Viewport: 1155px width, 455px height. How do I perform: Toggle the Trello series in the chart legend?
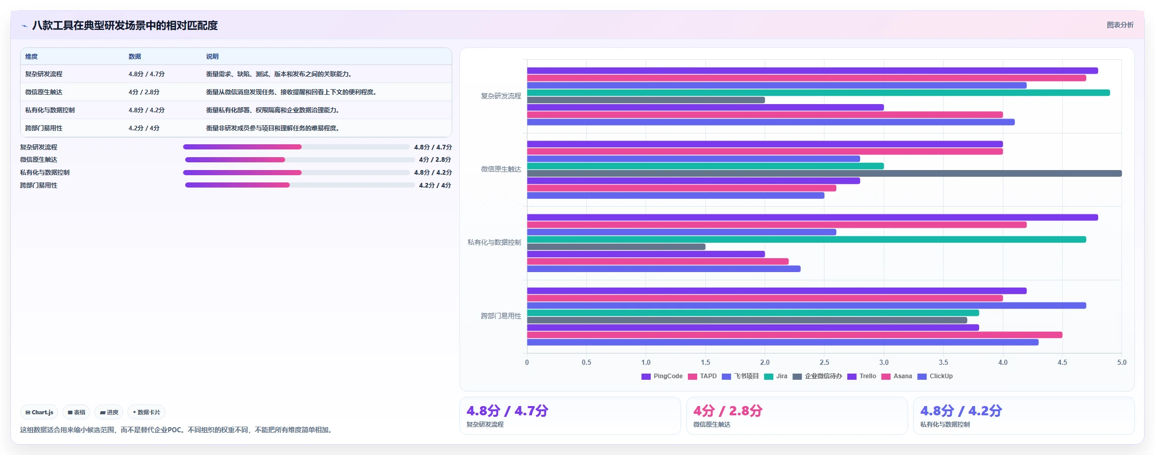[x=862, y=376]
